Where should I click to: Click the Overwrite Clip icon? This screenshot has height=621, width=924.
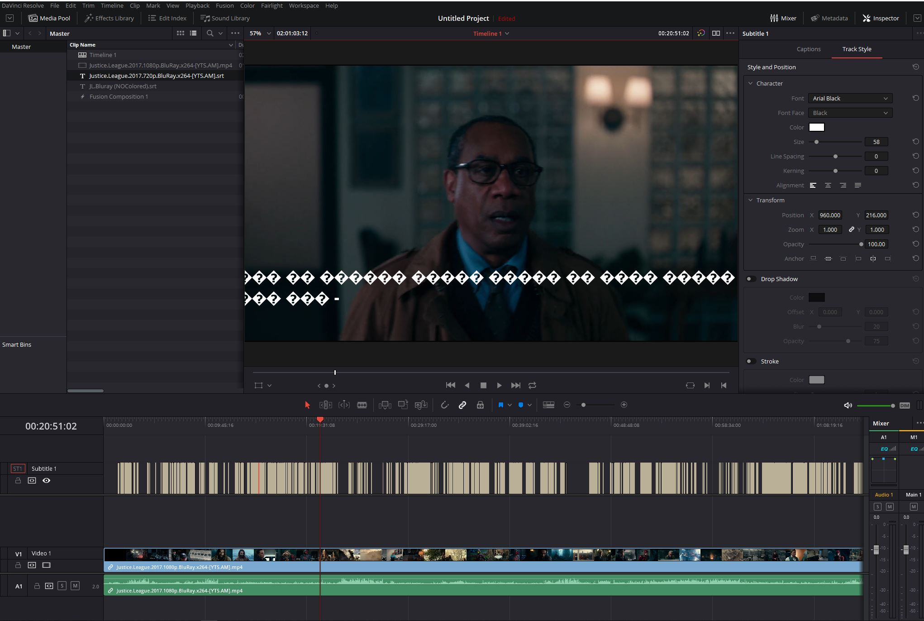tap(403, 405)
